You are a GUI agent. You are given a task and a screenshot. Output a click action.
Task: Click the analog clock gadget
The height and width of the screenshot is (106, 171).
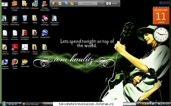tap(161, 34)
